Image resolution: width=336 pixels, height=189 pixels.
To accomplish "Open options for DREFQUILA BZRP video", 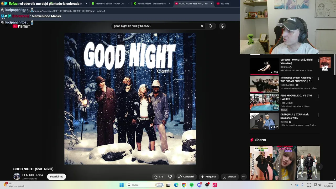I will [x=318, y=115].
